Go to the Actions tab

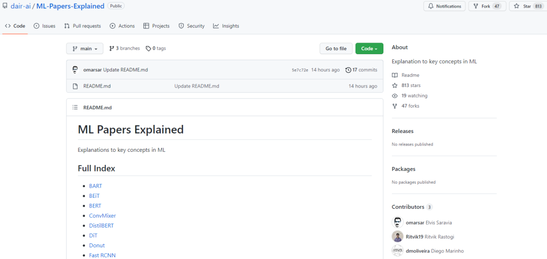pos(122,26)
